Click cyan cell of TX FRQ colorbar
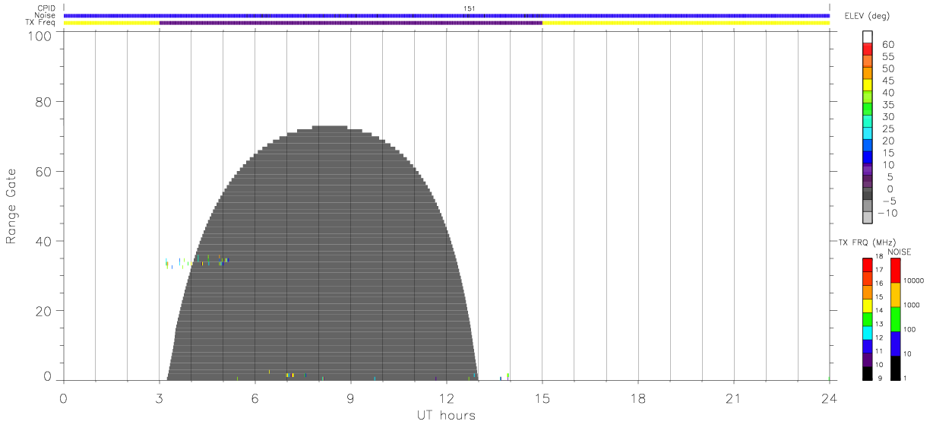 coord(868,333)
